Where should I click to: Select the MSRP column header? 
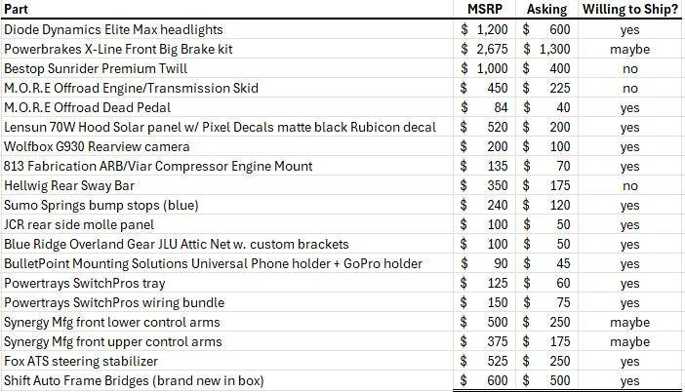[x=485, y=9]
